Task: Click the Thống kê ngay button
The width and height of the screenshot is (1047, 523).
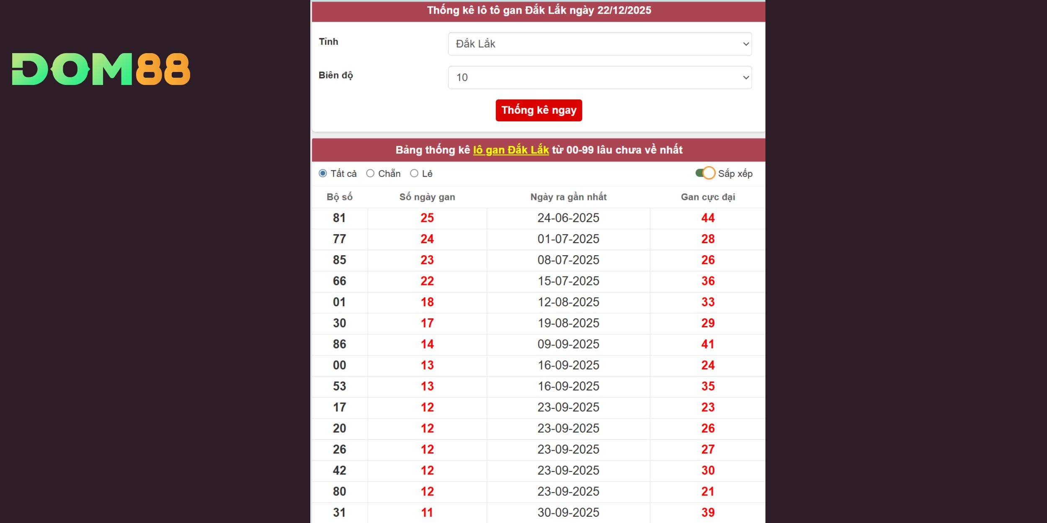Action: point(539,110)
